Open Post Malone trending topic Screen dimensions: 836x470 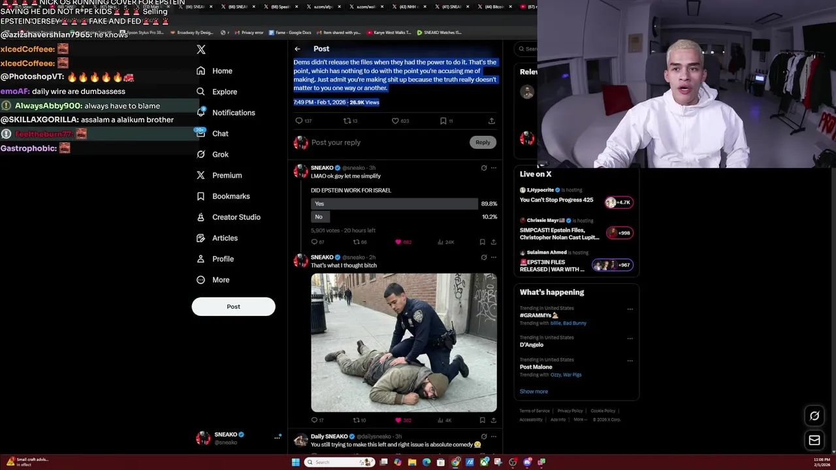(x=536, y=367)
